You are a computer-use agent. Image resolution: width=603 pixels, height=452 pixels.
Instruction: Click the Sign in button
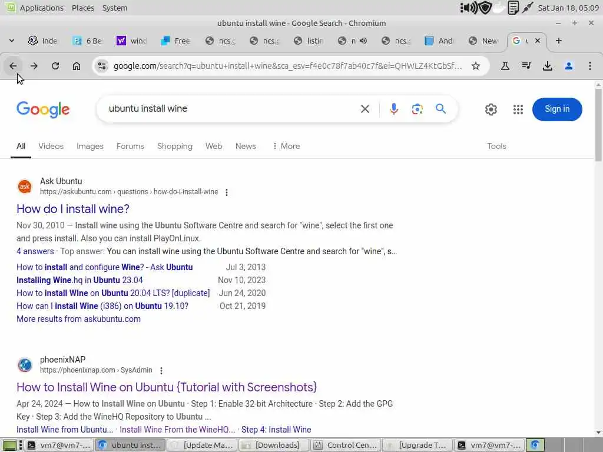click(557, 109)
